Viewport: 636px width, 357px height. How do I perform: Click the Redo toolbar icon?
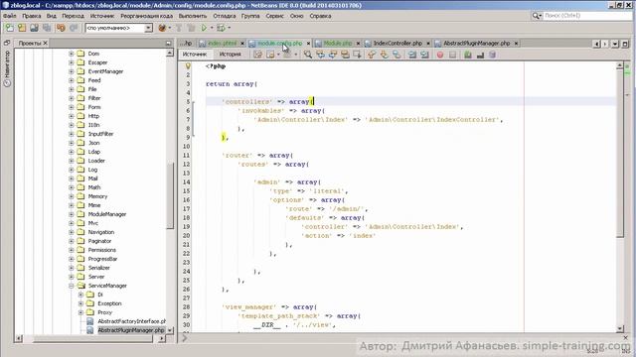click(x=74, y=28)
